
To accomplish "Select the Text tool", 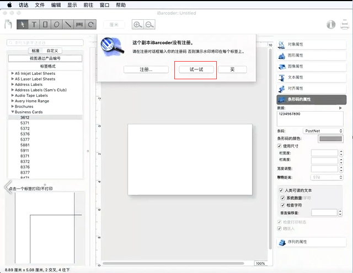I will click(x=34, y=24).
